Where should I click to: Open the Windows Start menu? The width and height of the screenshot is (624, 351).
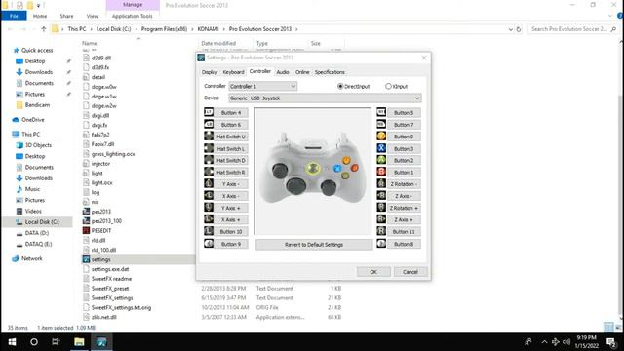[12, 342]
